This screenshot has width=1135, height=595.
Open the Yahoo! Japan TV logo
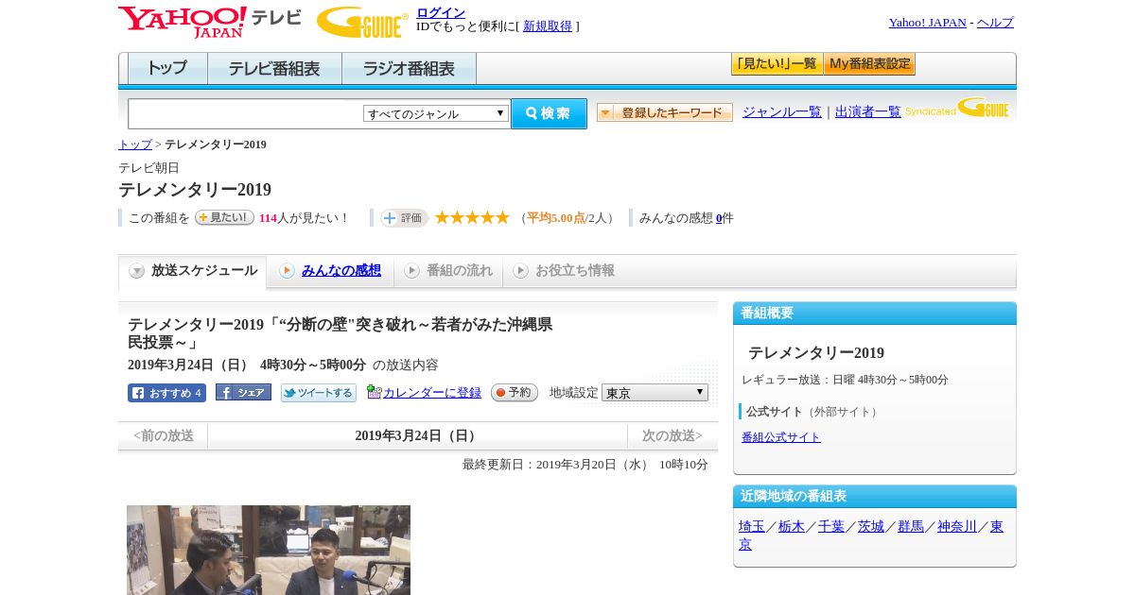click(x=210, y=22)
